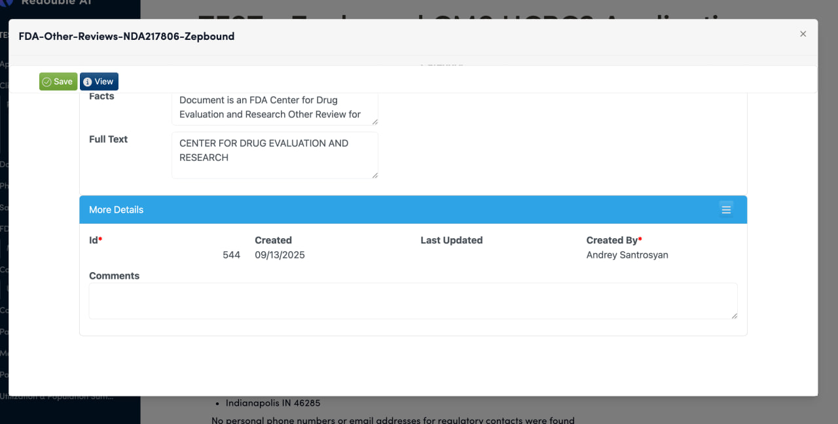The height and width of the screenshot is (424, 838).
Task: Click the Comments field label
Action: [x=114, y=276]
